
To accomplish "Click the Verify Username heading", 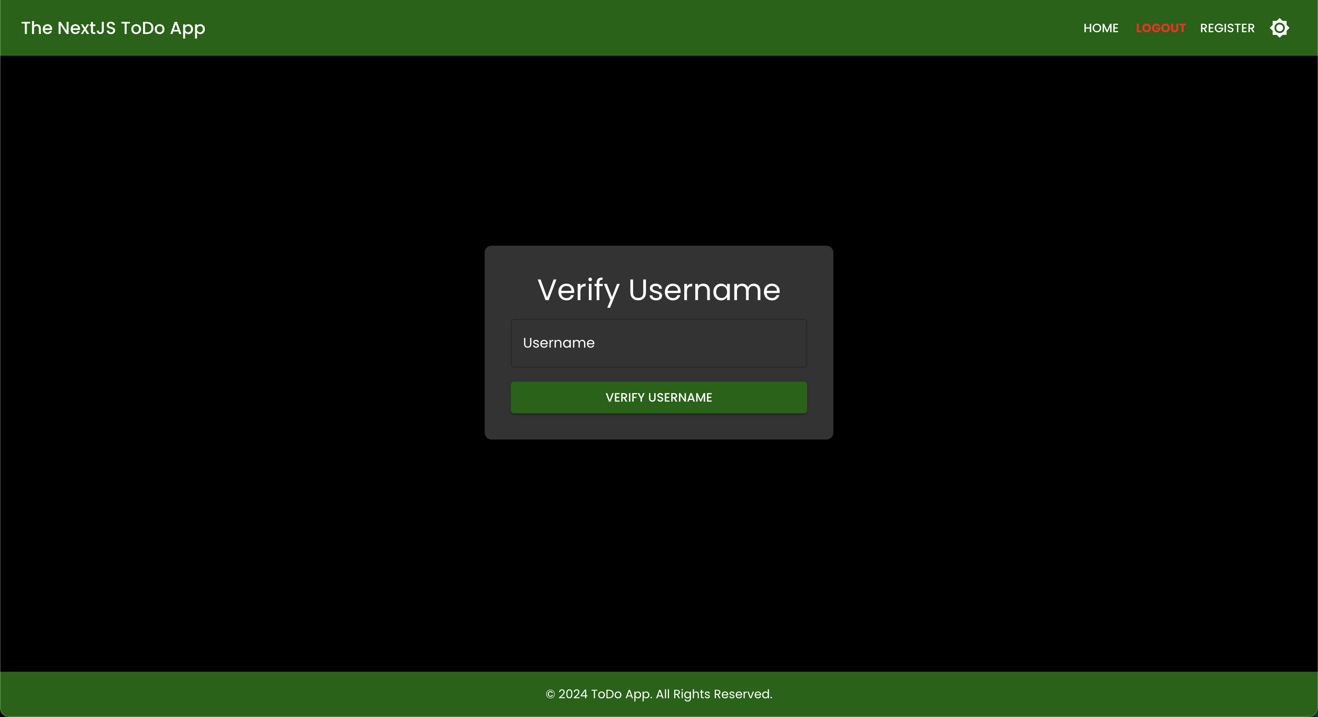I will pyautogui.click(x=659, y=290).
